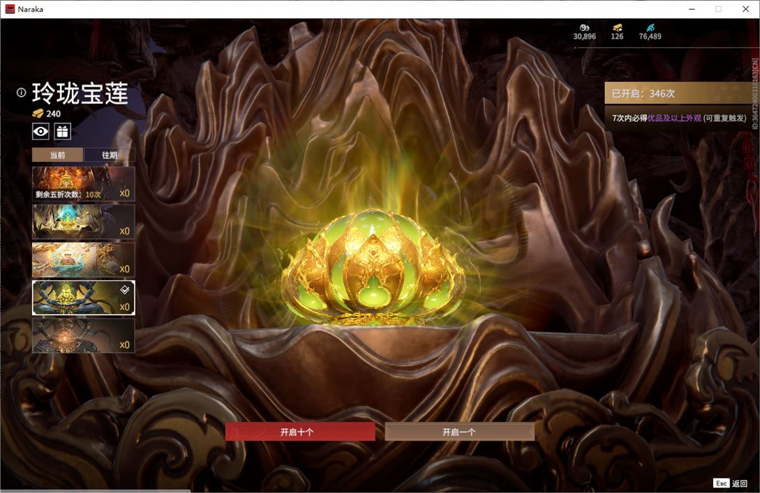Click the glowing golden lotus treasure
Viewport: 760px width, 493px height.
point(373,266)
